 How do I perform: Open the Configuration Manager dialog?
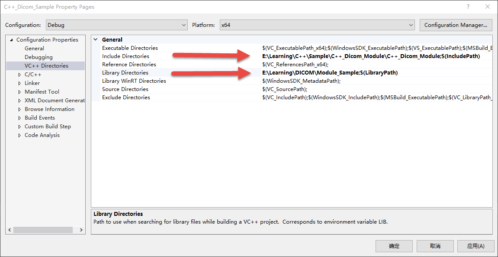pyautogui.click(x=456, y=25)
